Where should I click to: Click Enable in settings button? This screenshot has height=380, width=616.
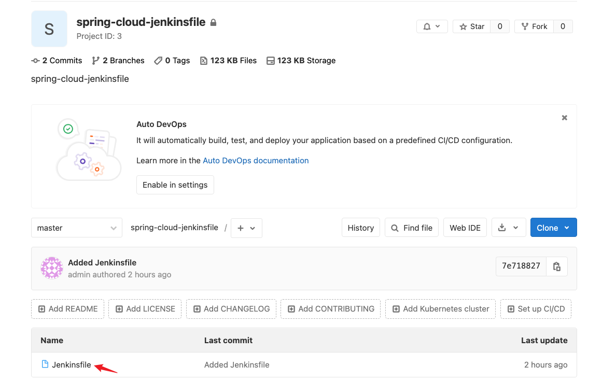tap(175, 185)
